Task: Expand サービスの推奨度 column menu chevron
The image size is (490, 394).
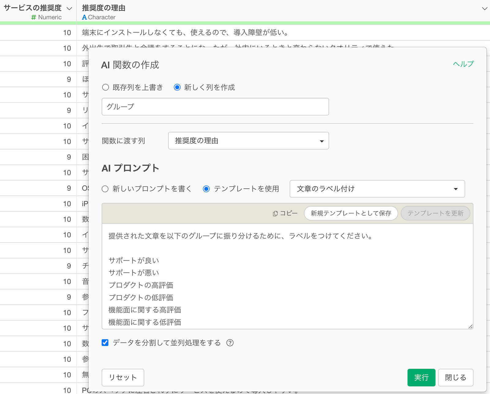Action: tap(70, 9)
